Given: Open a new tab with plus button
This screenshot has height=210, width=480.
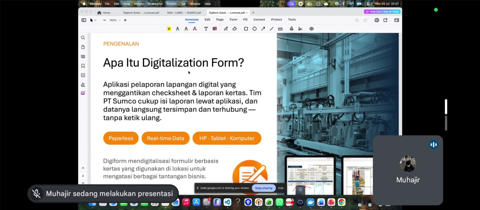Looking at the screenshot, I should (253, 13).
